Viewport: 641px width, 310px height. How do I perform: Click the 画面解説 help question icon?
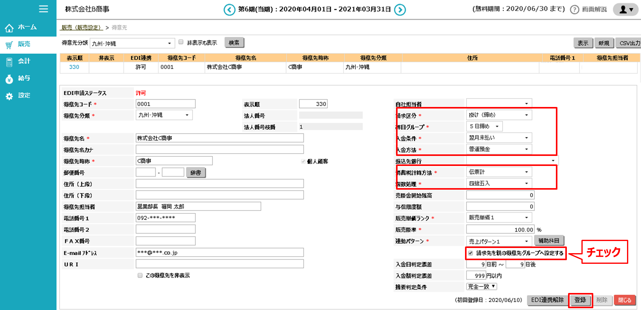(x=574, y=10)
